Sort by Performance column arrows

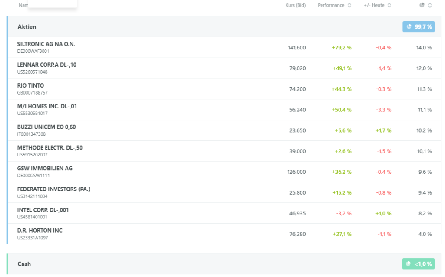[349, 5]
